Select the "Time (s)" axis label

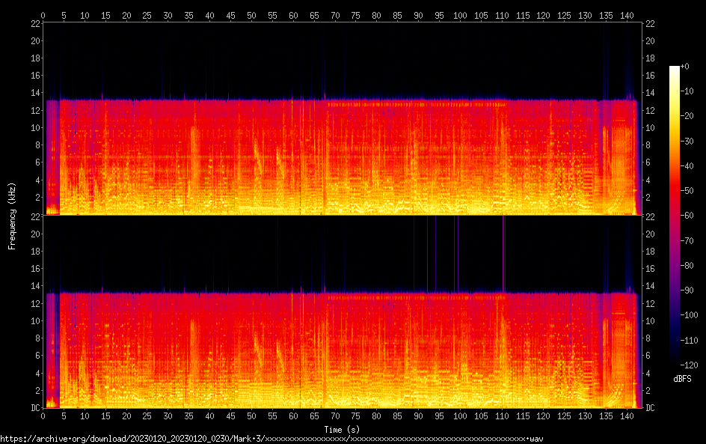[x=341, y=429]
